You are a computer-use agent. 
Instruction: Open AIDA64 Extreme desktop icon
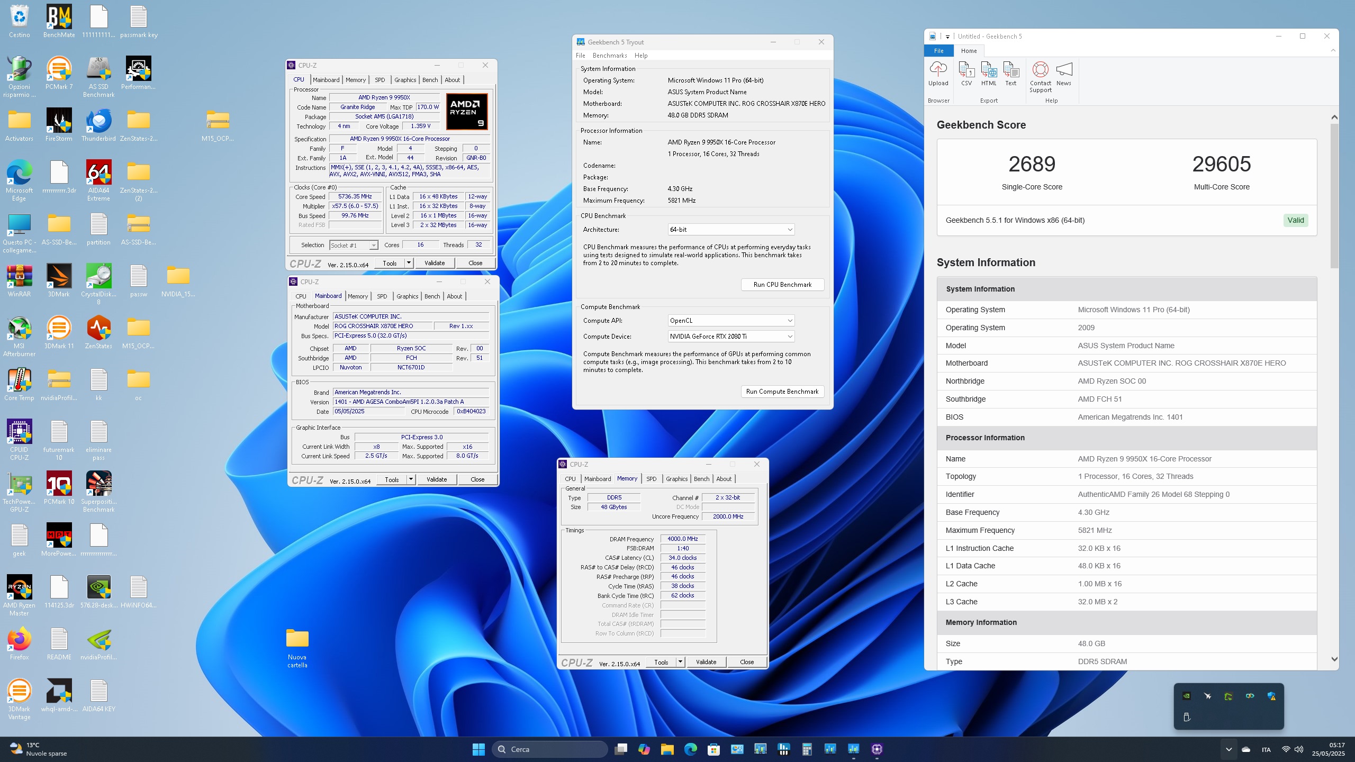tap(98, 181)
